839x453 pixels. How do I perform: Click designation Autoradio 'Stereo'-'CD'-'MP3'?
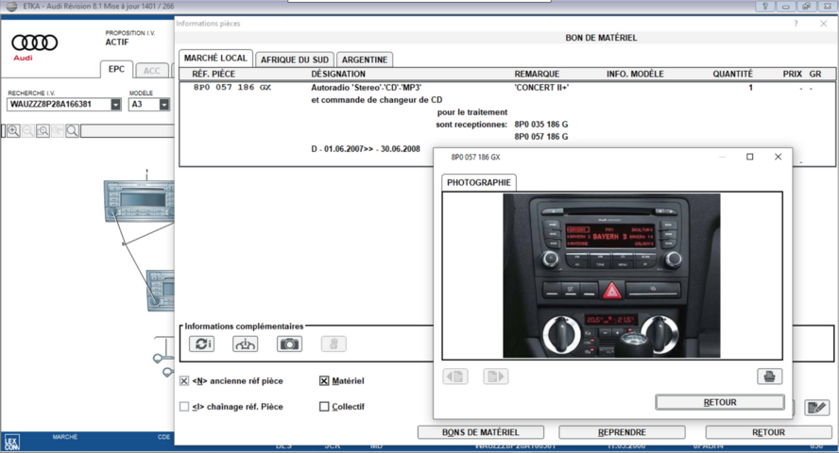pyautogui.click(x=367, y=87)
